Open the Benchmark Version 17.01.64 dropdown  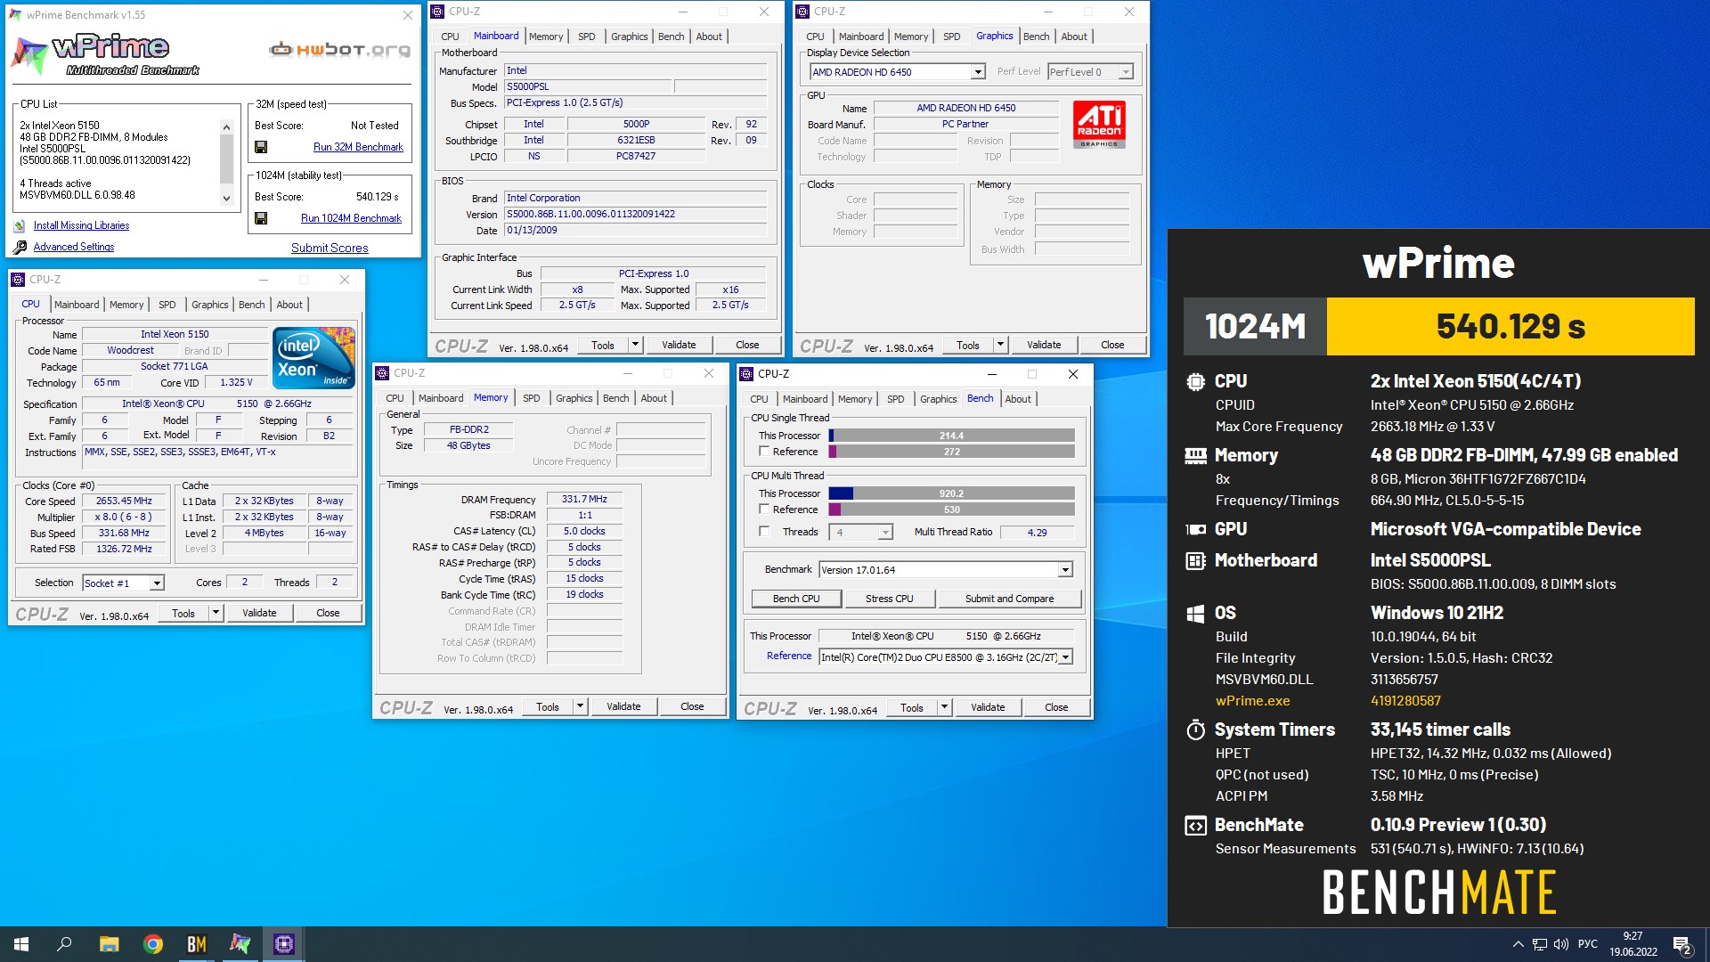coord(1065,570)
